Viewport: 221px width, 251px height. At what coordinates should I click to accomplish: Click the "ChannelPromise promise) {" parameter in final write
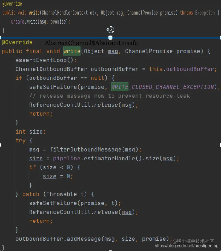168,51
